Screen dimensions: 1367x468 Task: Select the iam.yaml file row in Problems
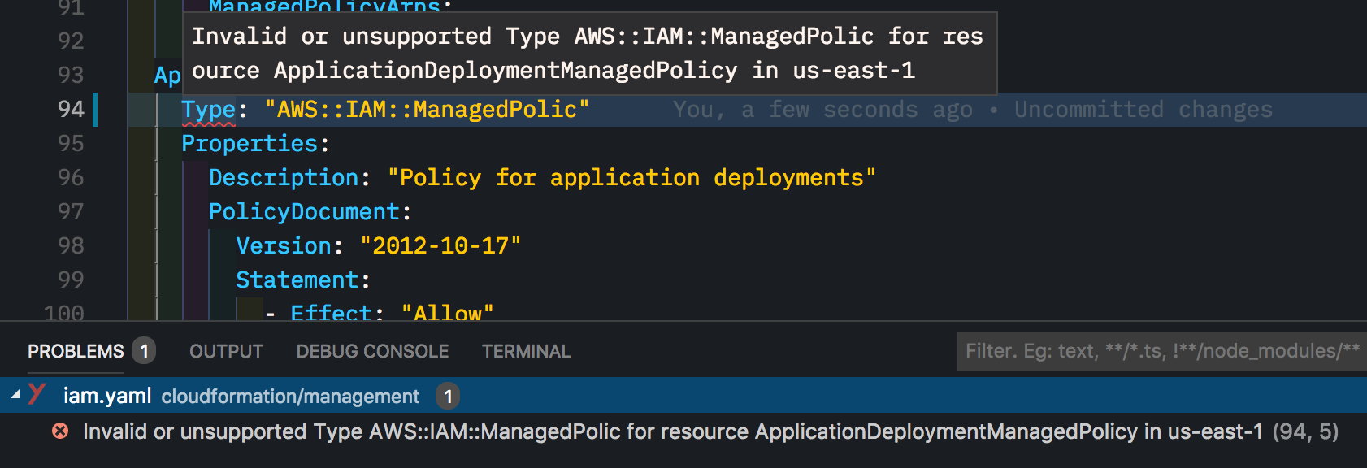tap(244, 396)
